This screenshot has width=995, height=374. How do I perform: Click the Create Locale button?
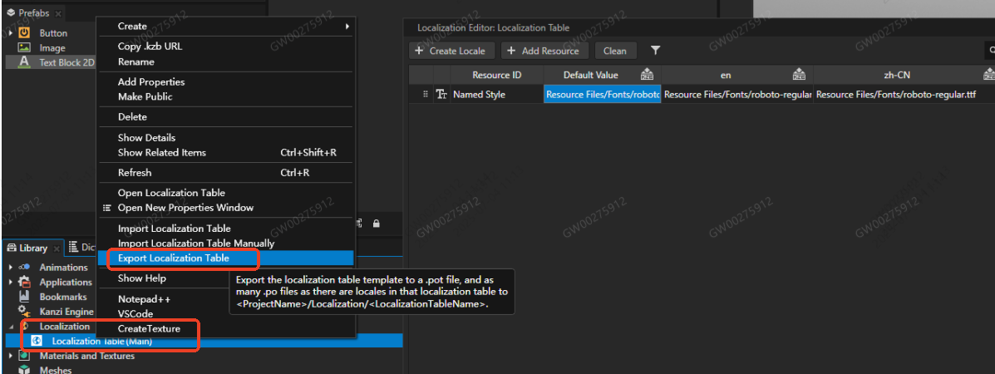click(451, 51)
